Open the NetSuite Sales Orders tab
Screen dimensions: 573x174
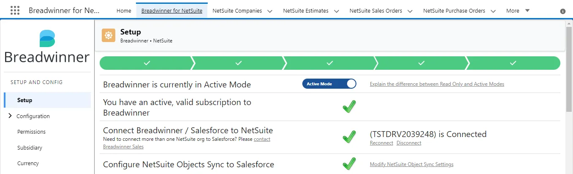point(376,11)
